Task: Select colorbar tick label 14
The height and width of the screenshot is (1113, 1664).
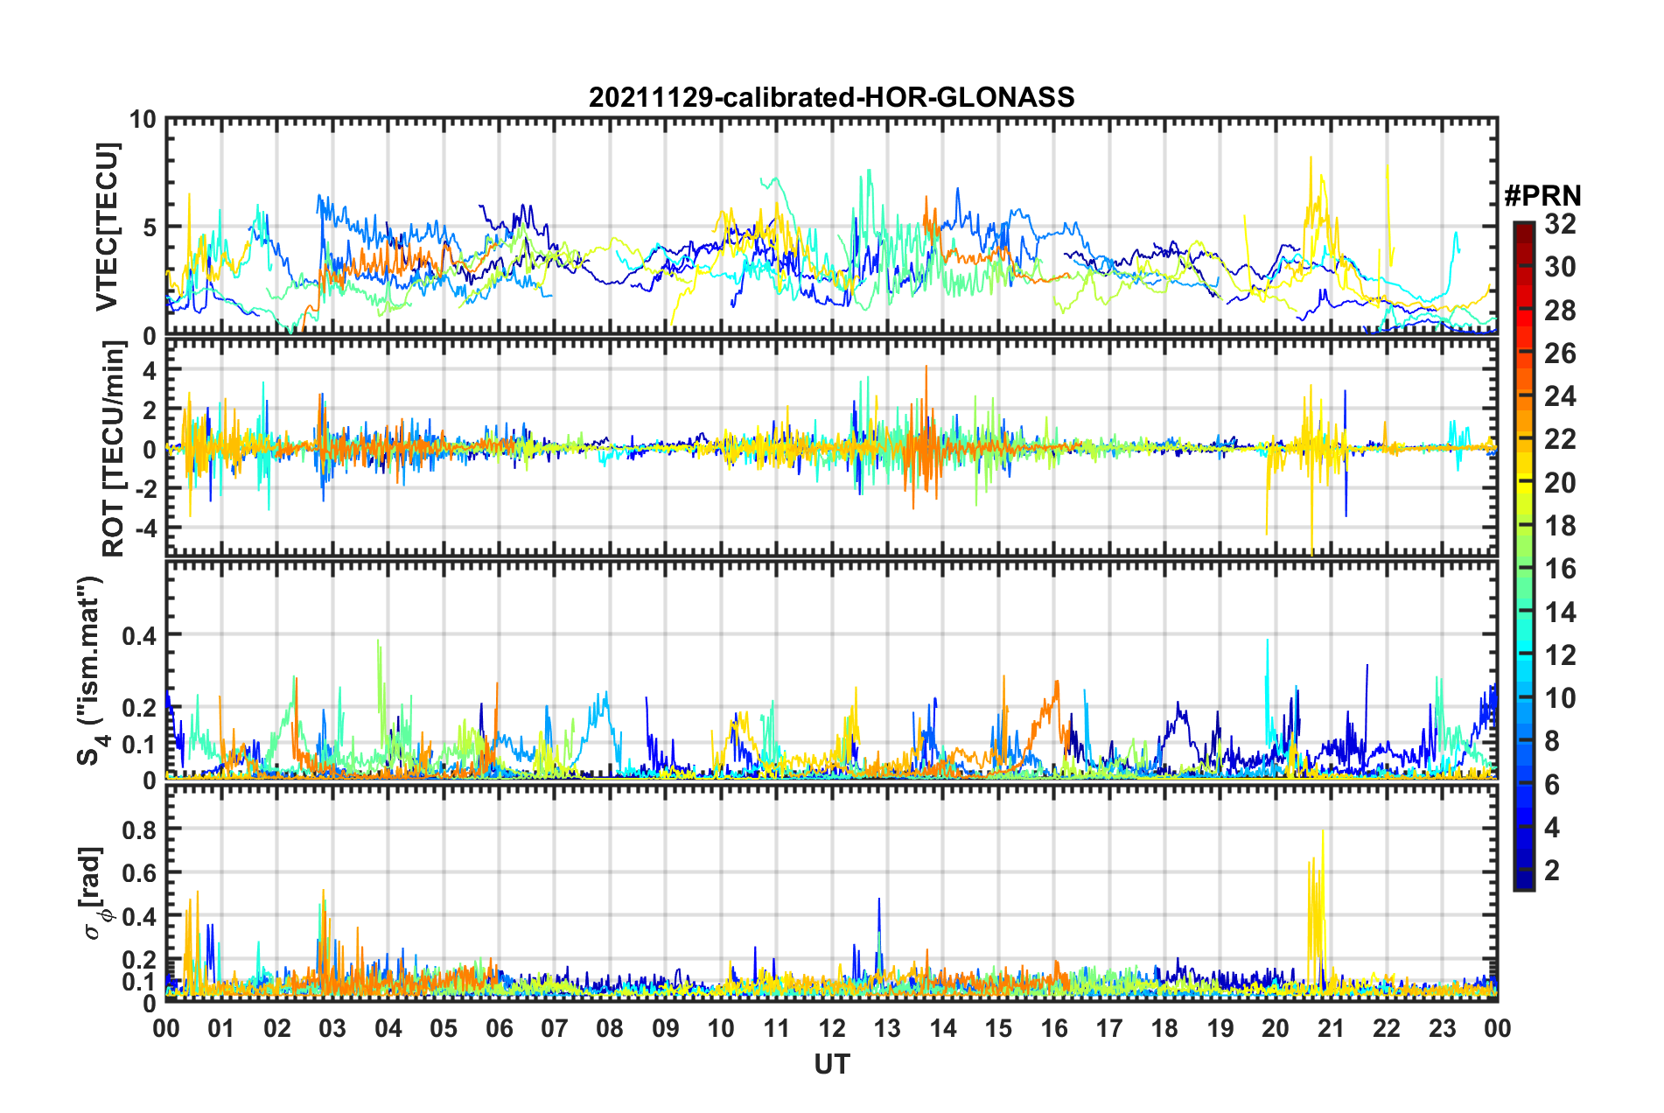Action: click(1560, 612)
